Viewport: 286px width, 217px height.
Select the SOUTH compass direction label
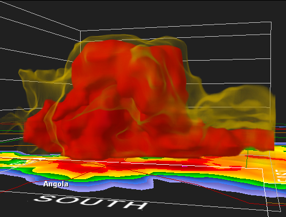(x=91, y=202)
